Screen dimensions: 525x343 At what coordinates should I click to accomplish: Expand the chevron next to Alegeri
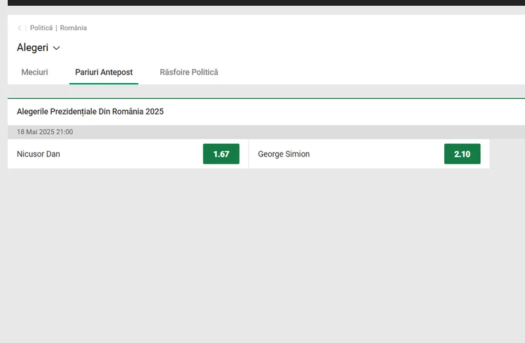coord(56,48)
